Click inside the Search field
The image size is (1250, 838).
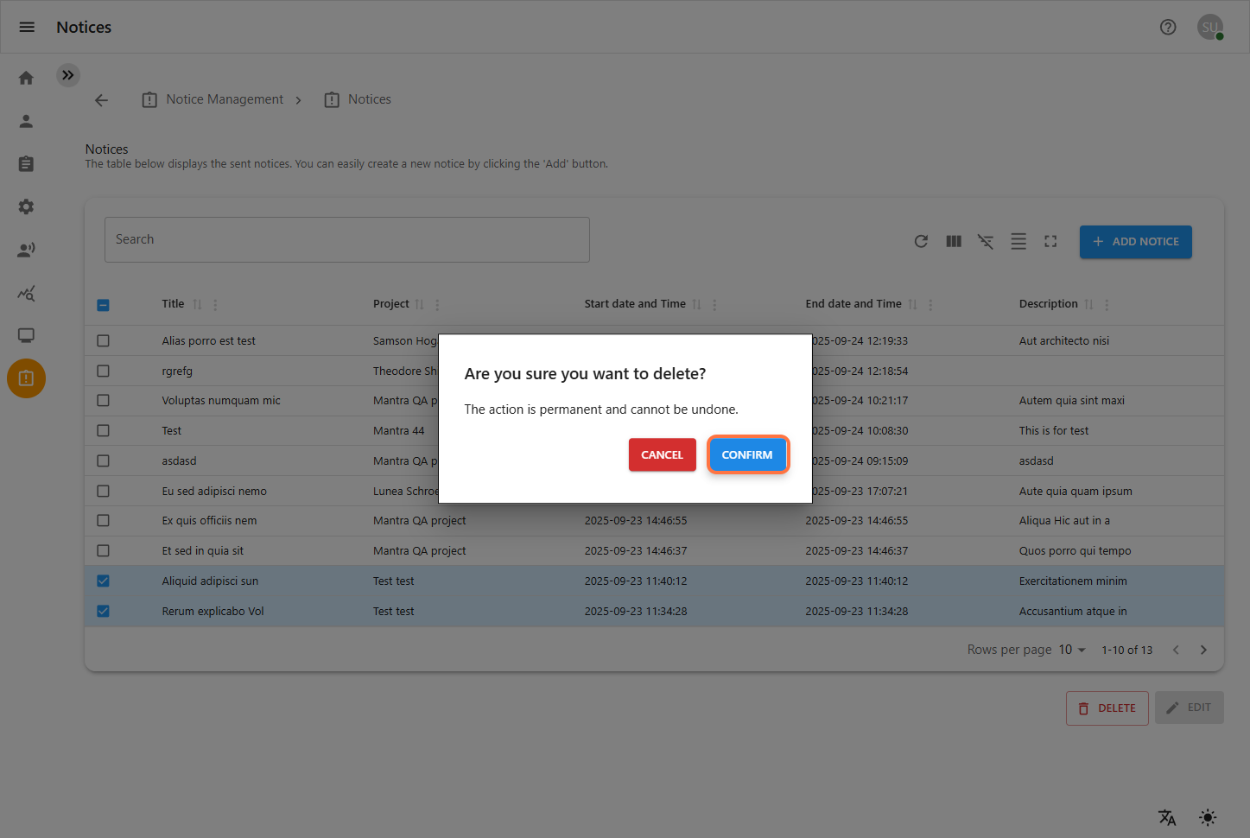pos(346,239)
